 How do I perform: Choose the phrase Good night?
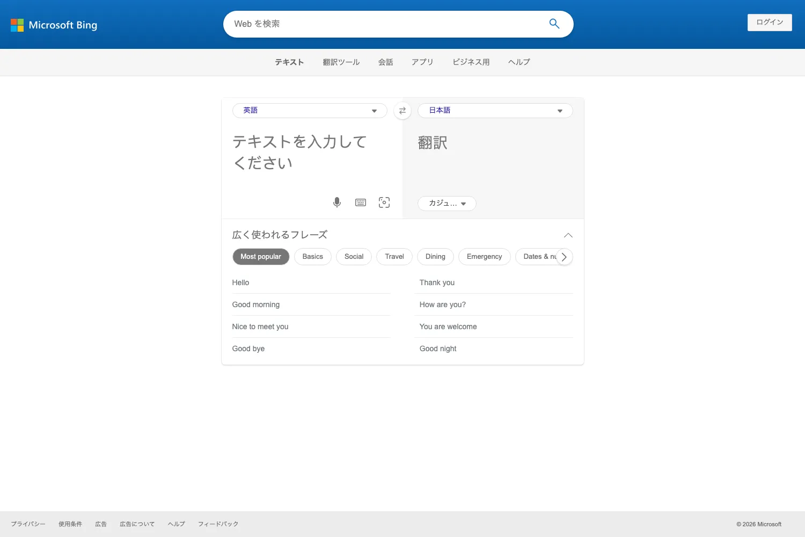(x=494, y=349)
